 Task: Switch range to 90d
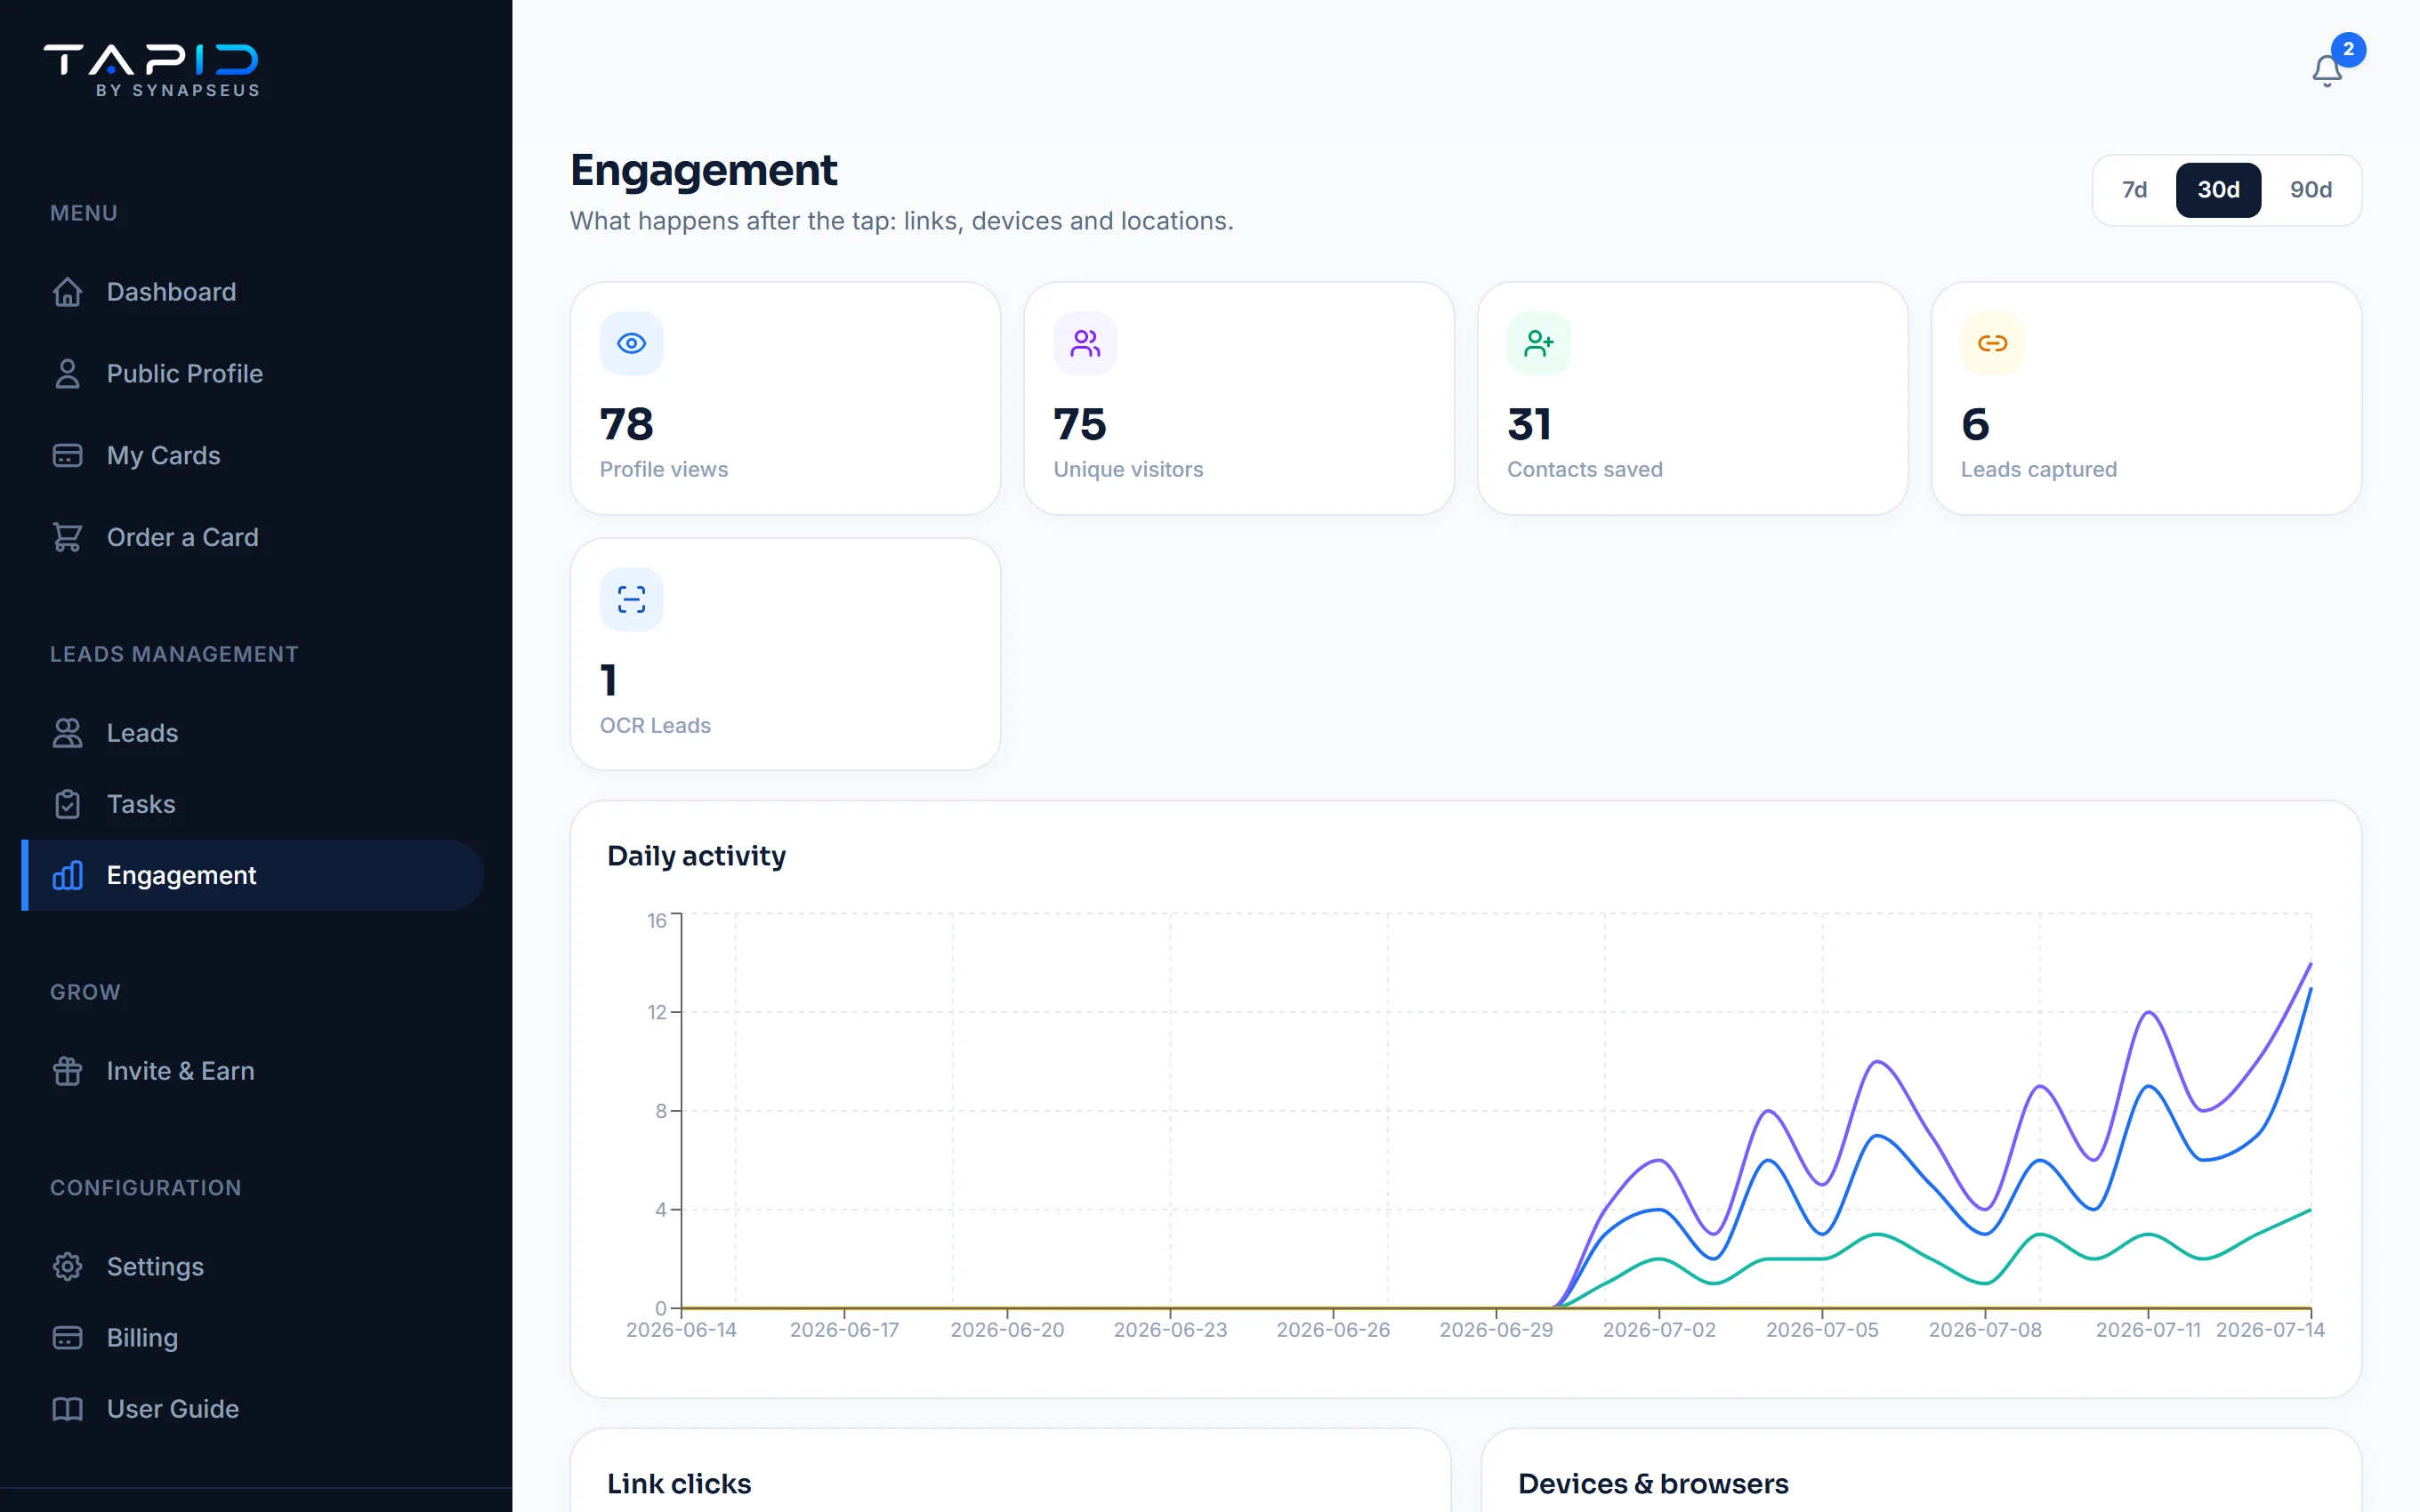(x=2311, y=190)
